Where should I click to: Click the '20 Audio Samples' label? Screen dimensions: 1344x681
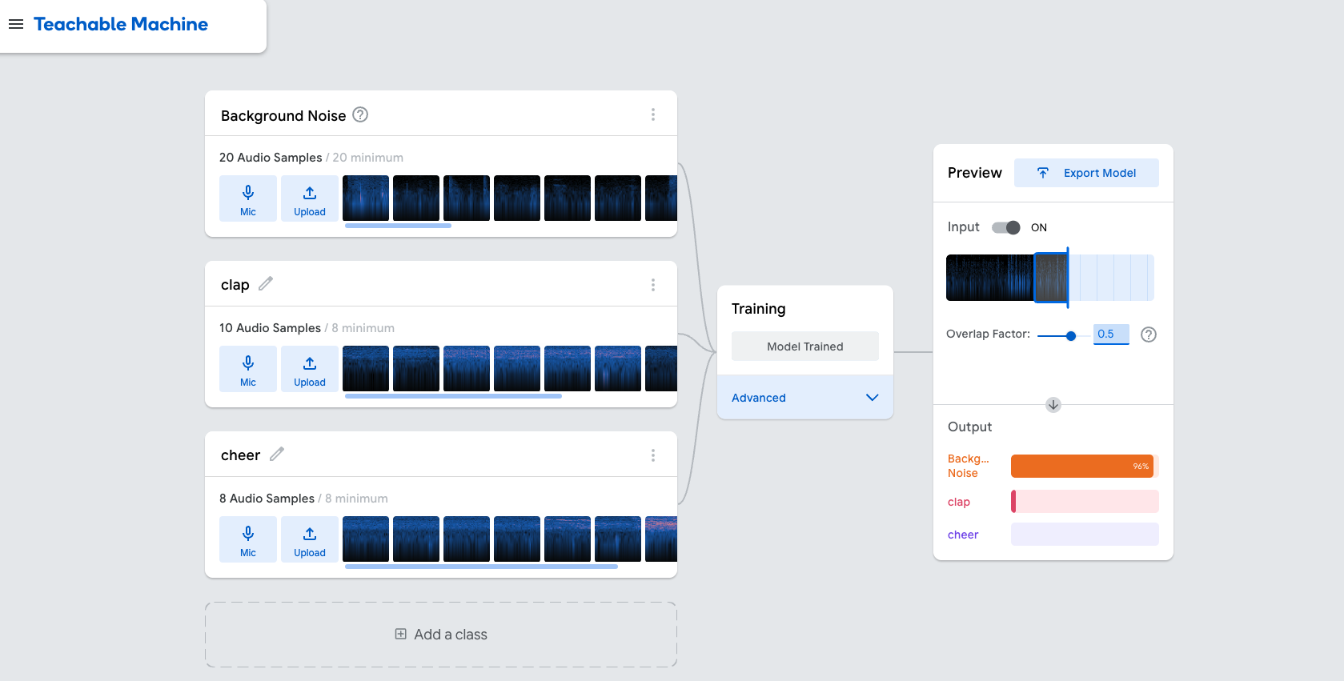point(271,158)
